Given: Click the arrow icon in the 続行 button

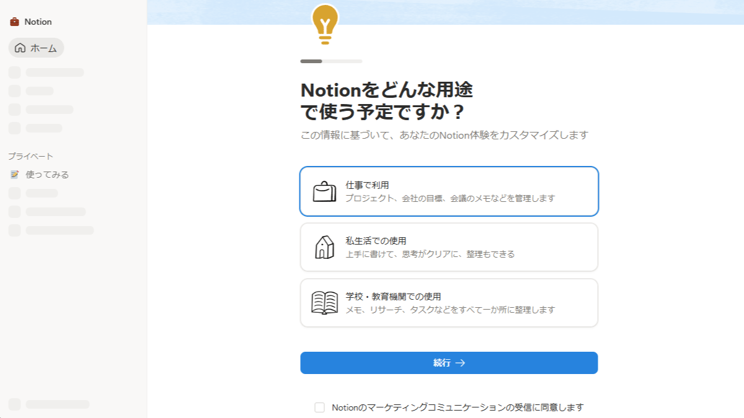Looking at the screenshot, I should tap(460, 363).
